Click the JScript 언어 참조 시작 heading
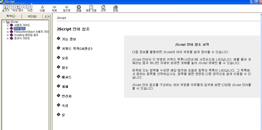The width and height of the screenshot is (262, 130). (x=192, y=45)
